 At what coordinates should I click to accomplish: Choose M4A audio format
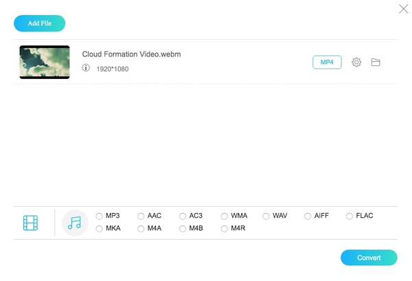[141, 228]
